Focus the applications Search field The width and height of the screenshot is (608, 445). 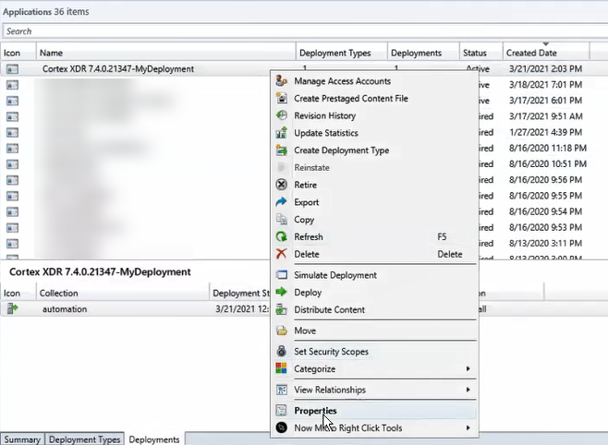(305, 31)
